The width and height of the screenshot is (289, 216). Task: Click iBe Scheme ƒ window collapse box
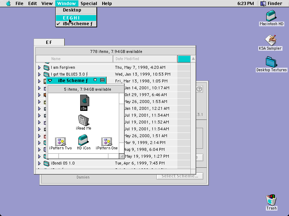pyautogui.click(x=102, y=80)
